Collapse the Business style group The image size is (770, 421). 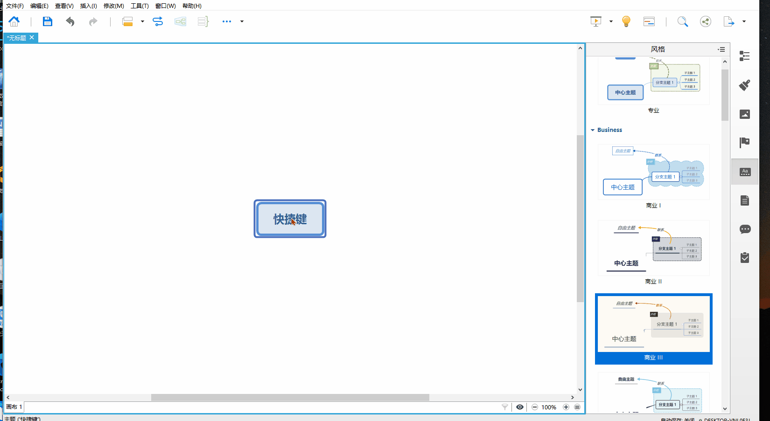(x=593, y=130)
